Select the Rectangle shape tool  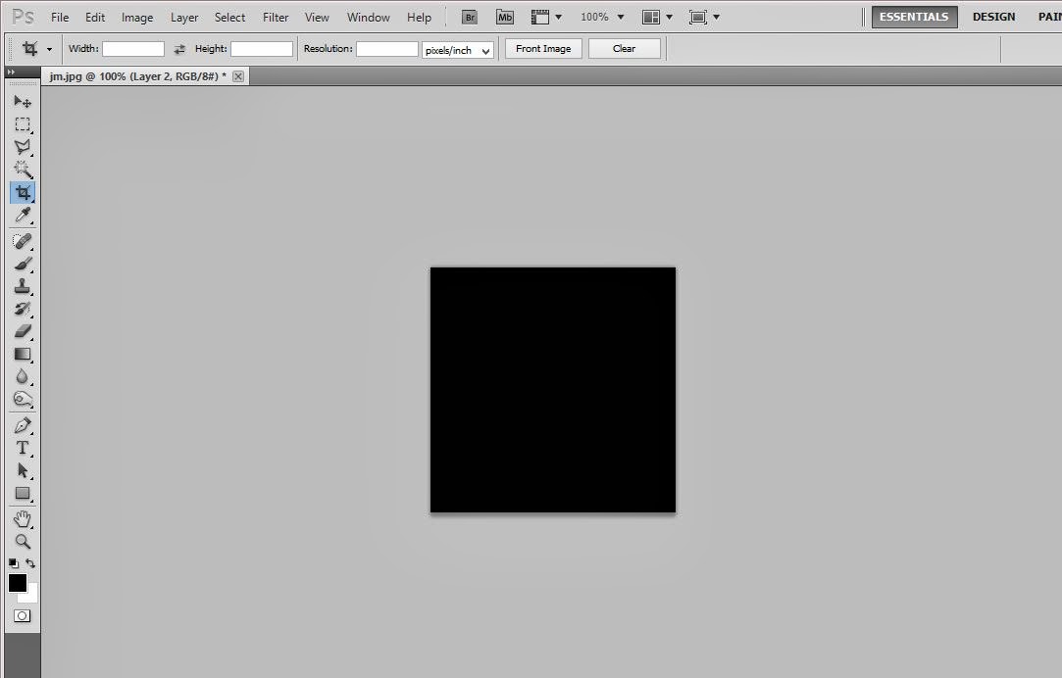[23, 493]
